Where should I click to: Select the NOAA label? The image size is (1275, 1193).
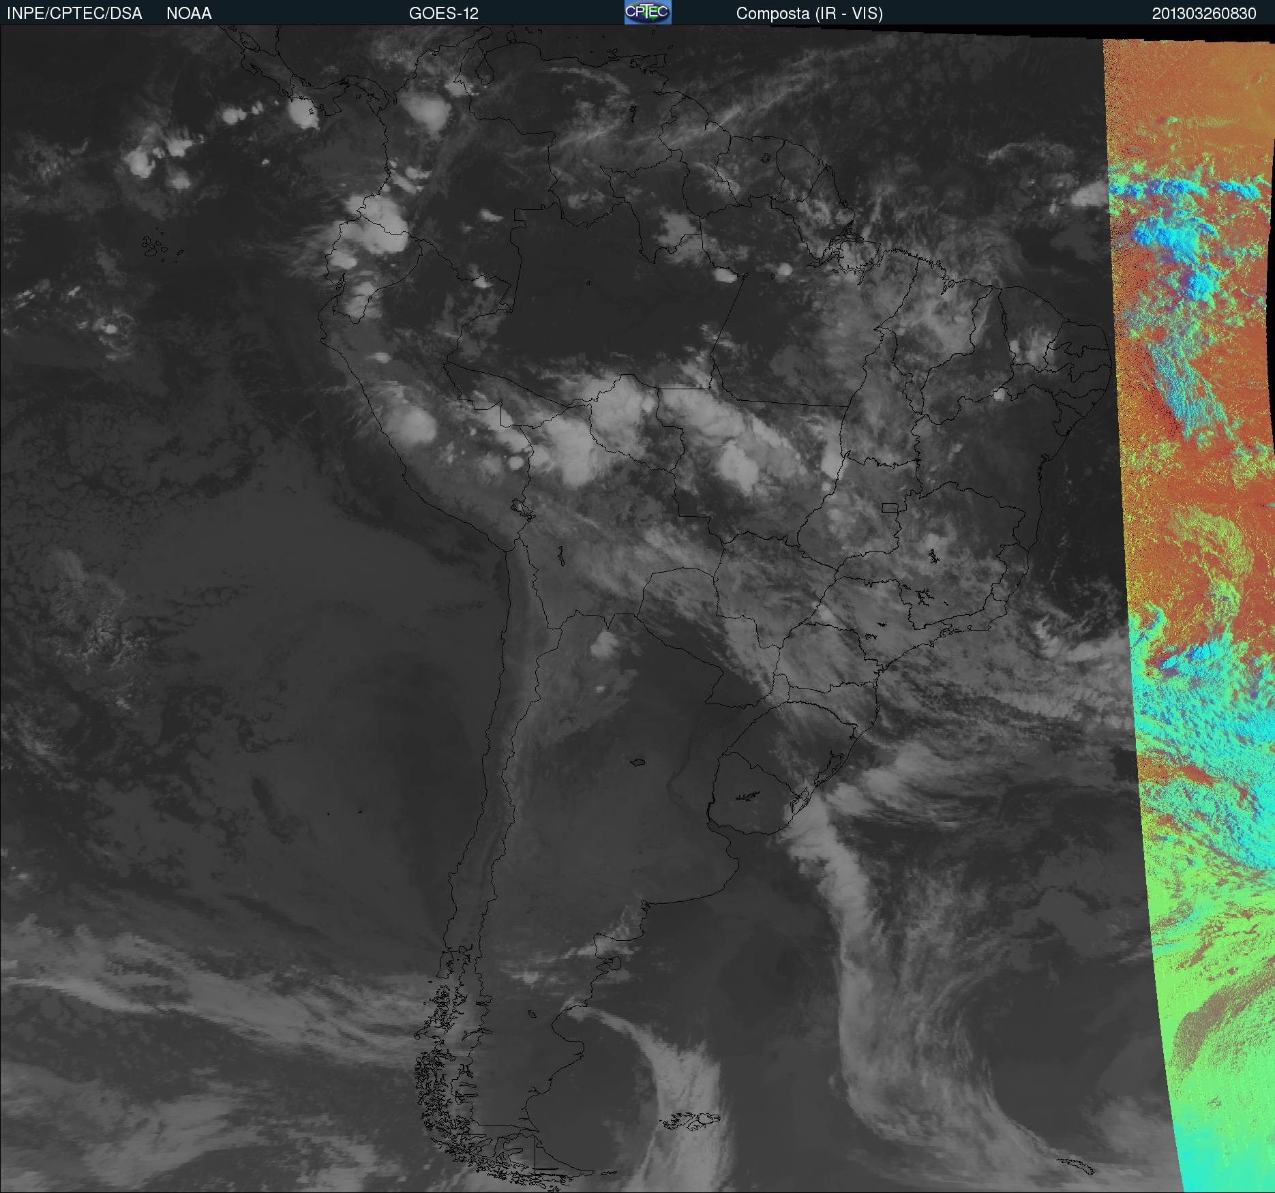click(189, 14)
